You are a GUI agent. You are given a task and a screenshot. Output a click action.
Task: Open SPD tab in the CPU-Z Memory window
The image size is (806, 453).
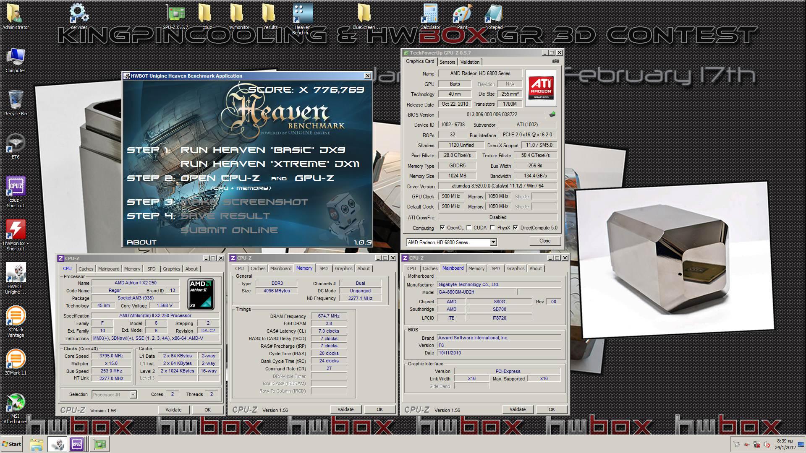(x=323, y=268)
